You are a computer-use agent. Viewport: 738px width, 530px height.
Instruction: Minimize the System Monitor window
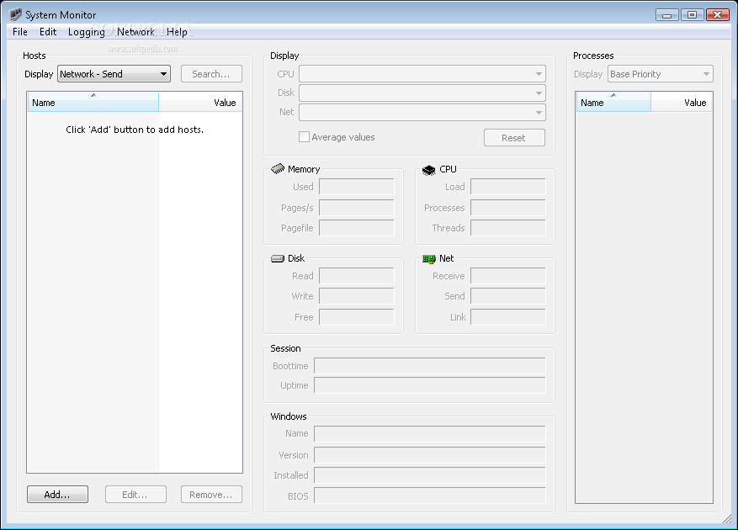(x=666, y=15)
